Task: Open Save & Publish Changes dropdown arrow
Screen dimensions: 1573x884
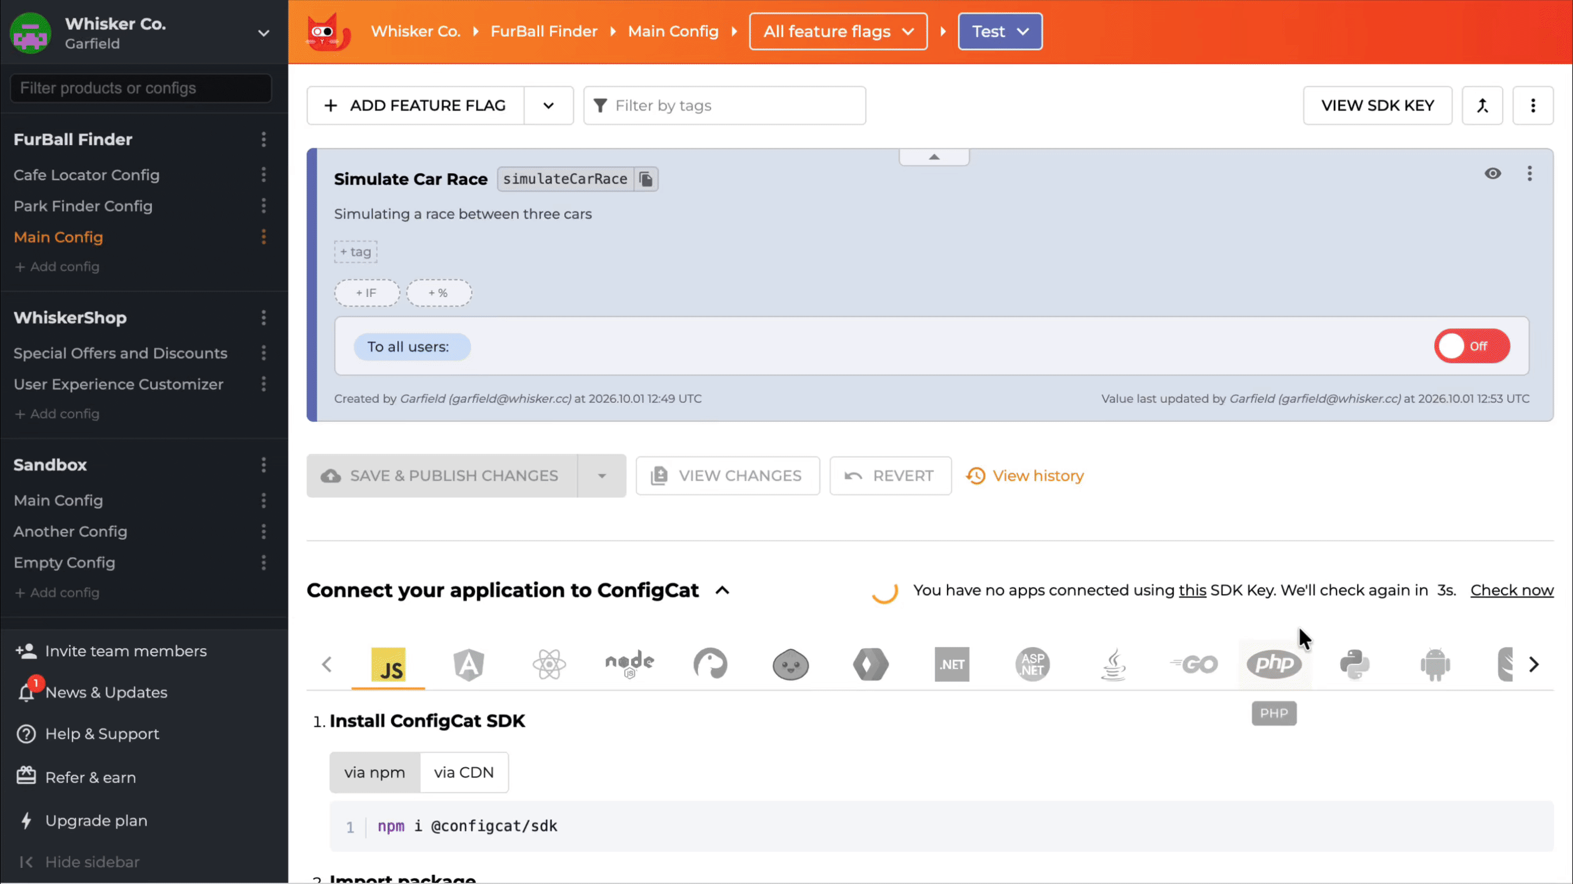Action: pyautogui.click(x=602, y=475)
